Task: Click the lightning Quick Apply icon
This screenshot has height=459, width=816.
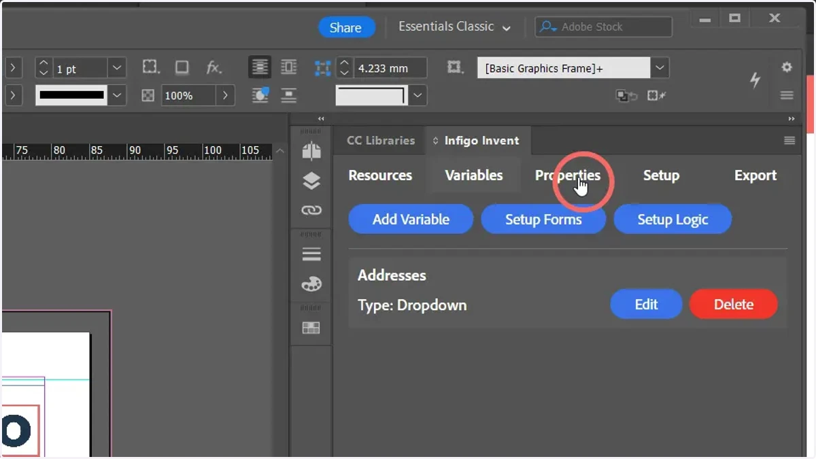Action: (755, 80)
